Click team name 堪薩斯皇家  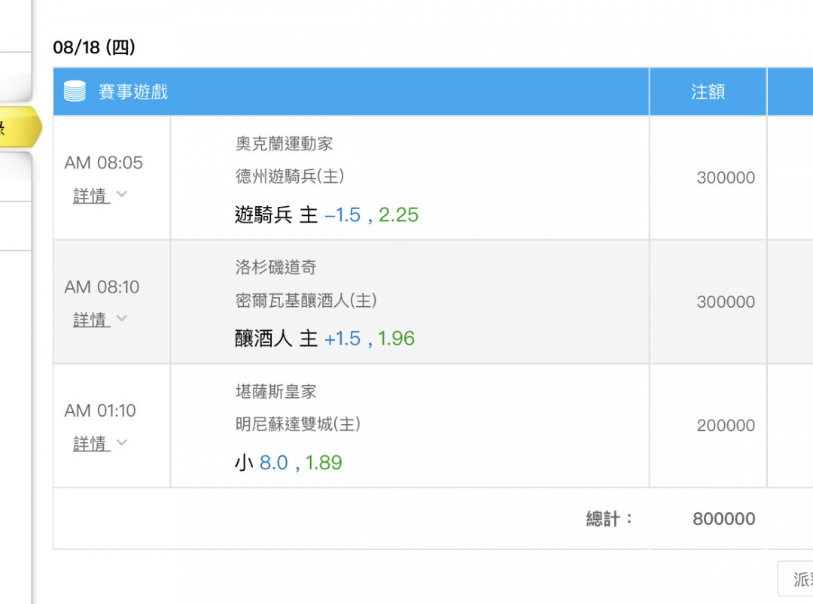(276, 391)
